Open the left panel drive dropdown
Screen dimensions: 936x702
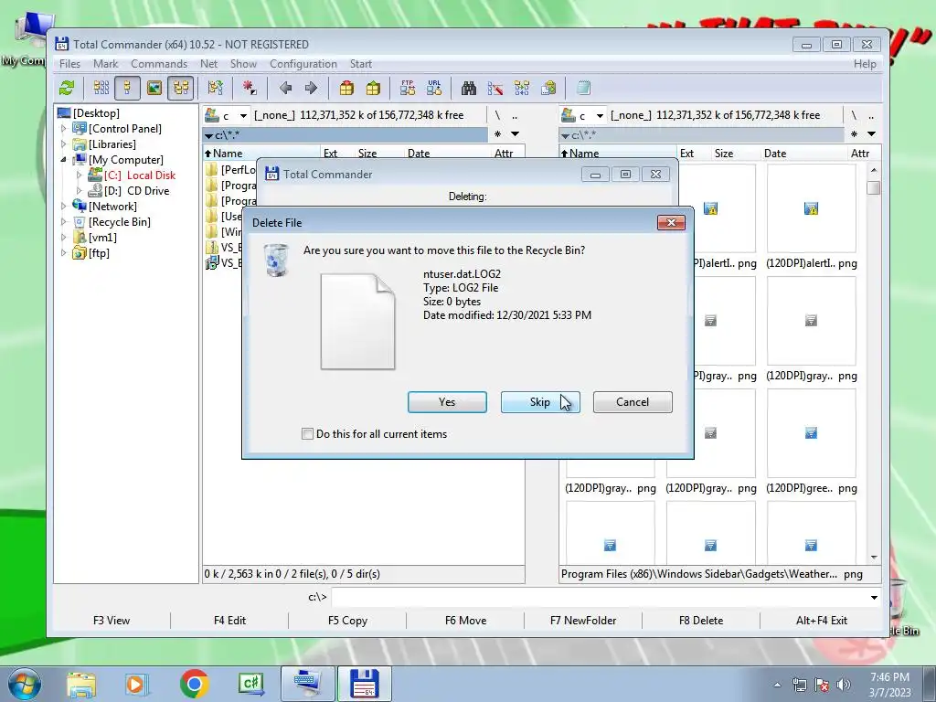point(243,116)
